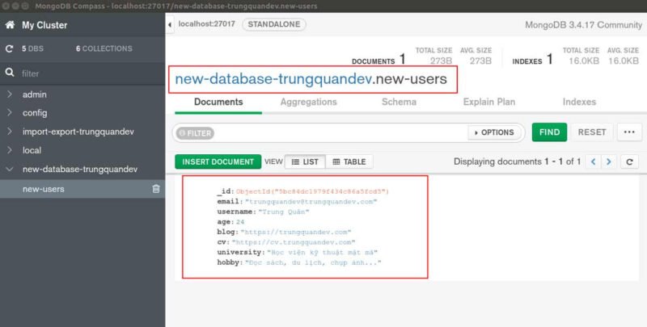Go to next page of documents
The image size is (647, 327).
pyautogui.click(x=609, y=161)
